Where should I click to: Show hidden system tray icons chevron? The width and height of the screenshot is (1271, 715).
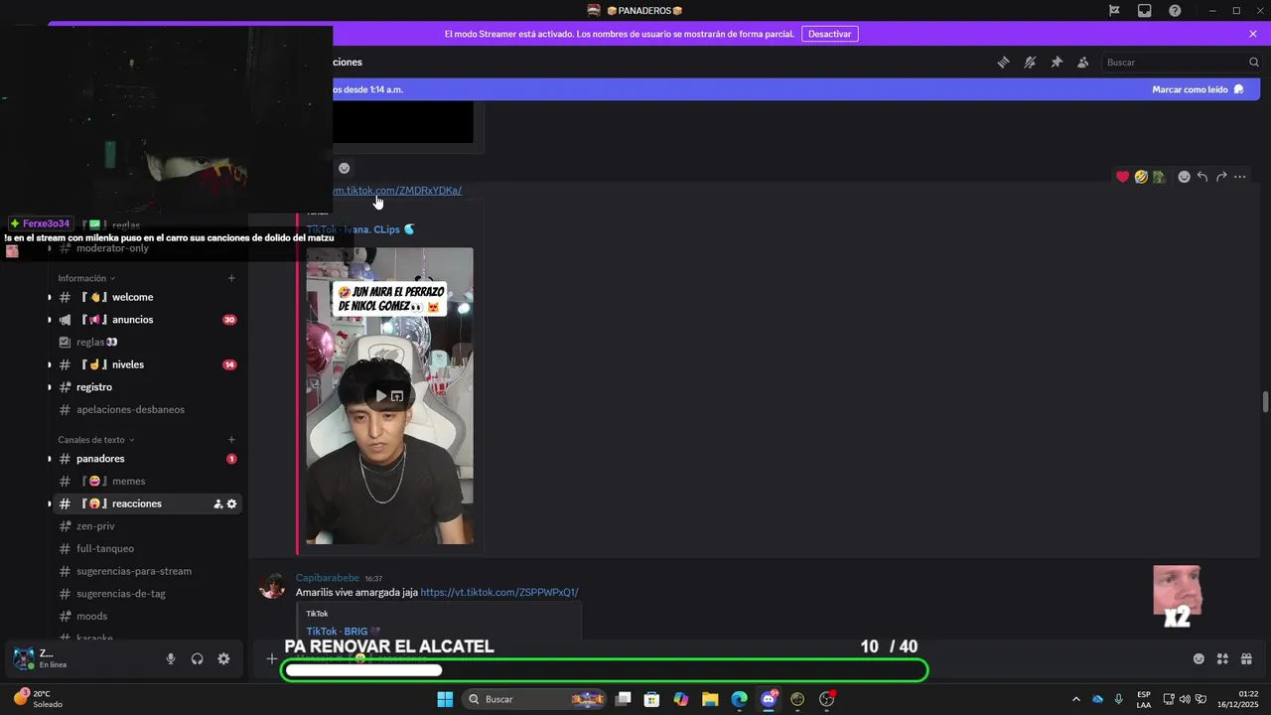point(1075,699)
